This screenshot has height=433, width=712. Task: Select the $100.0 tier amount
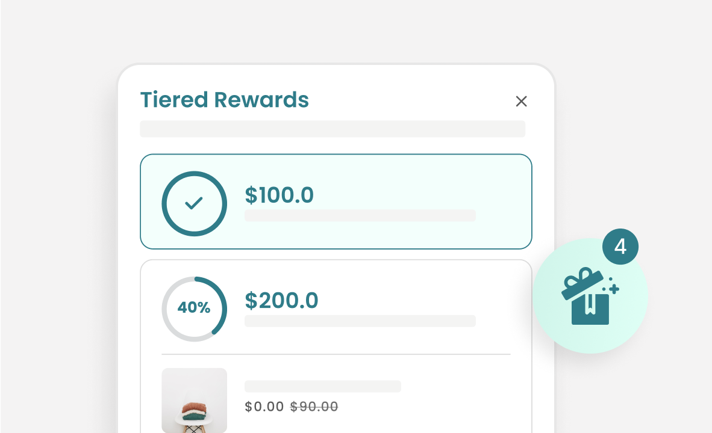tap(279, 195)
